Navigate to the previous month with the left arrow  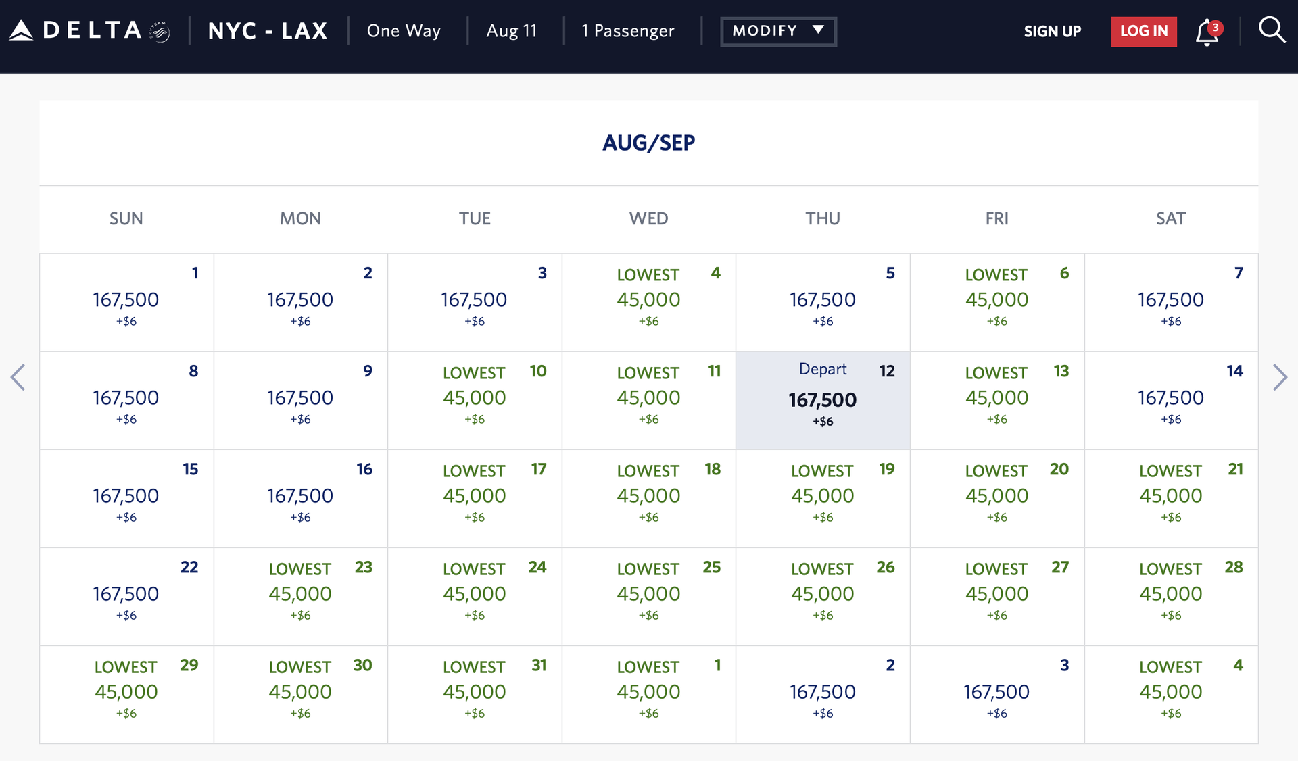pyautogui.click(x=18, y=377)
